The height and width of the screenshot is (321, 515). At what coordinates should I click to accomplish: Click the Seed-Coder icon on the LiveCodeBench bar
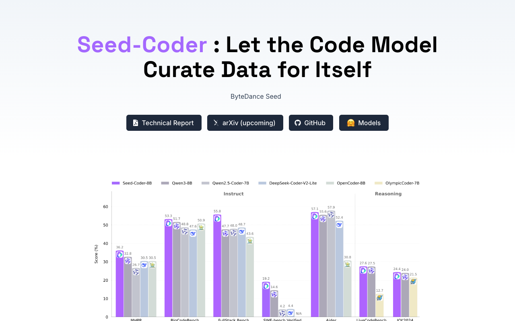pos(363,270)
